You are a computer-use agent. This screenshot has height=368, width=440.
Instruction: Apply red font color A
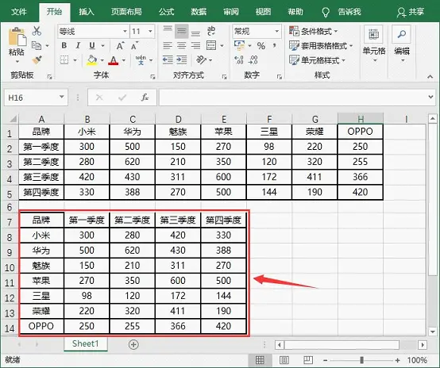pos(114,60)
